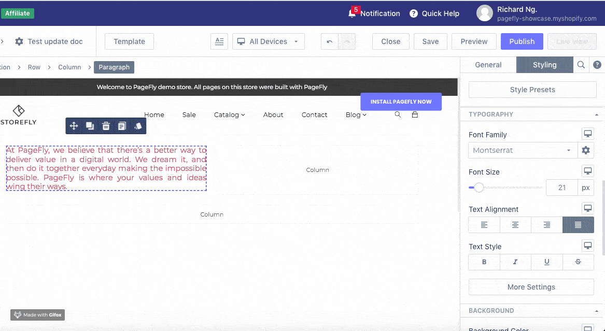Viewport: 605px width, 331px height.
Task: Expand the Blog menu in the store nav
Action: click(356, 115)
